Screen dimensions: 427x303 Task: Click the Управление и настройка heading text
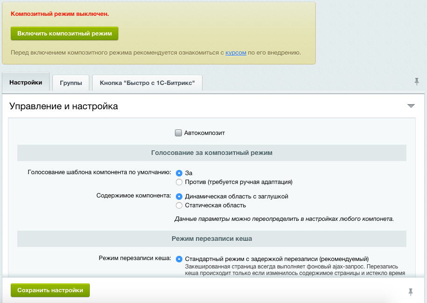[64, 106]
